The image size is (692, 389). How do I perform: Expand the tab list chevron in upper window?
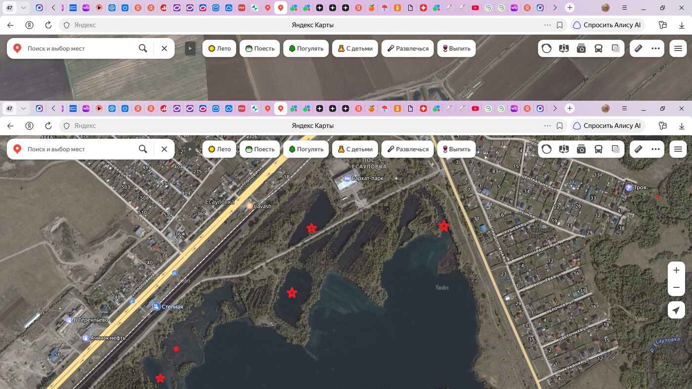pyautogui.click(x=23, y=8)
